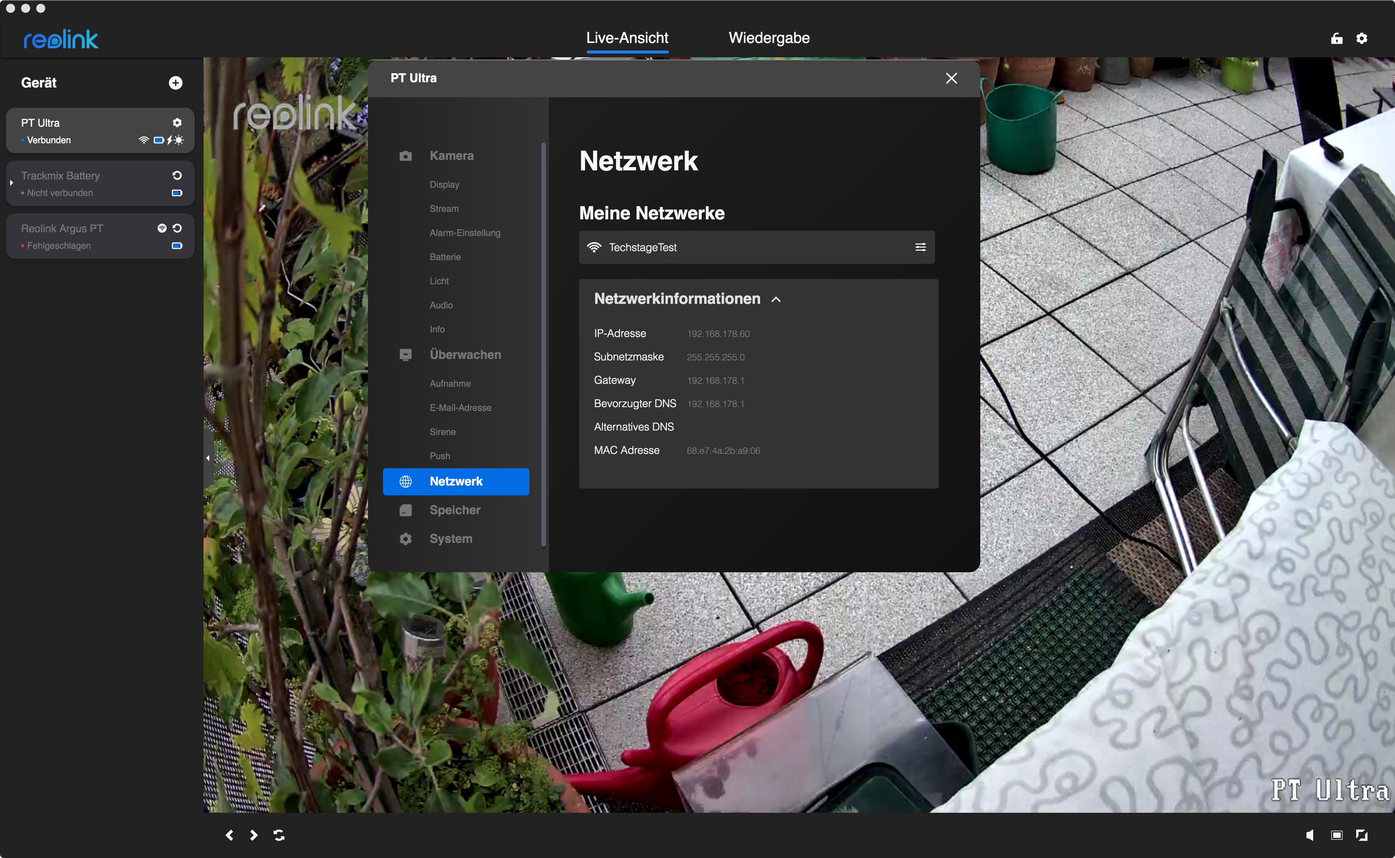Open PT Ultra device settings gear

177,123
